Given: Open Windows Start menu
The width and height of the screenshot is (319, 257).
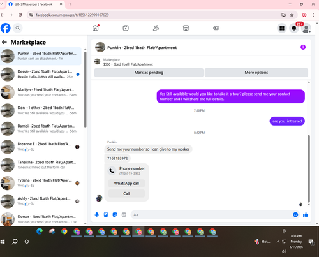Looking at the screenshot, I should (x=3, y=242).
